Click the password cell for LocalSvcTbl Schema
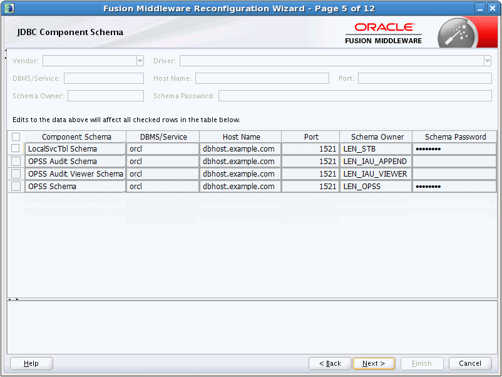The height and width of the screenshot is (377, 502). point(454,148)
